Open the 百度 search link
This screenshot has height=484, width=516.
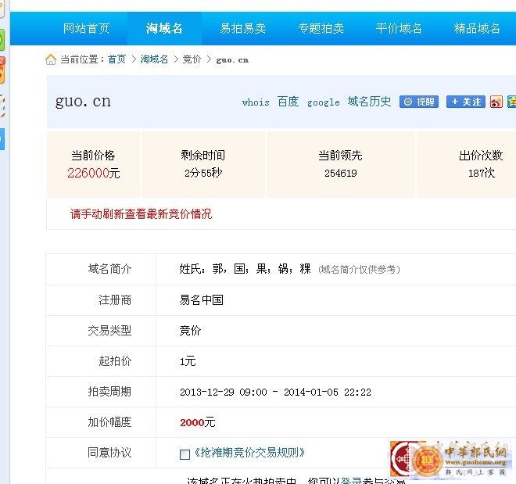click(288, 102)
